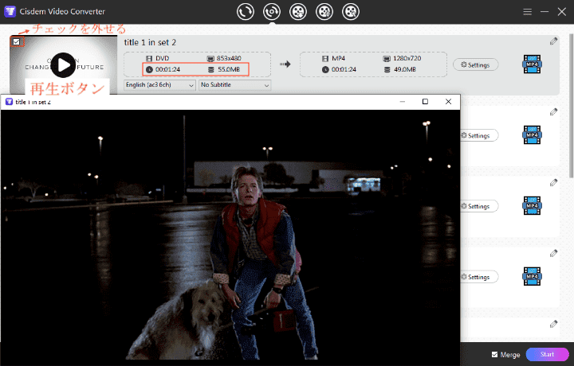This screenshot has width=574, height=366.
Task: Open Settings for the second list item
Action: pyautogui.click(x=479, y=135)
